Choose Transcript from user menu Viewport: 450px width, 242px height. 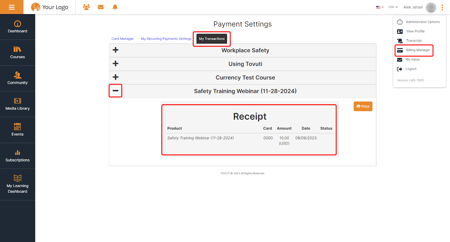pos(414,41)
